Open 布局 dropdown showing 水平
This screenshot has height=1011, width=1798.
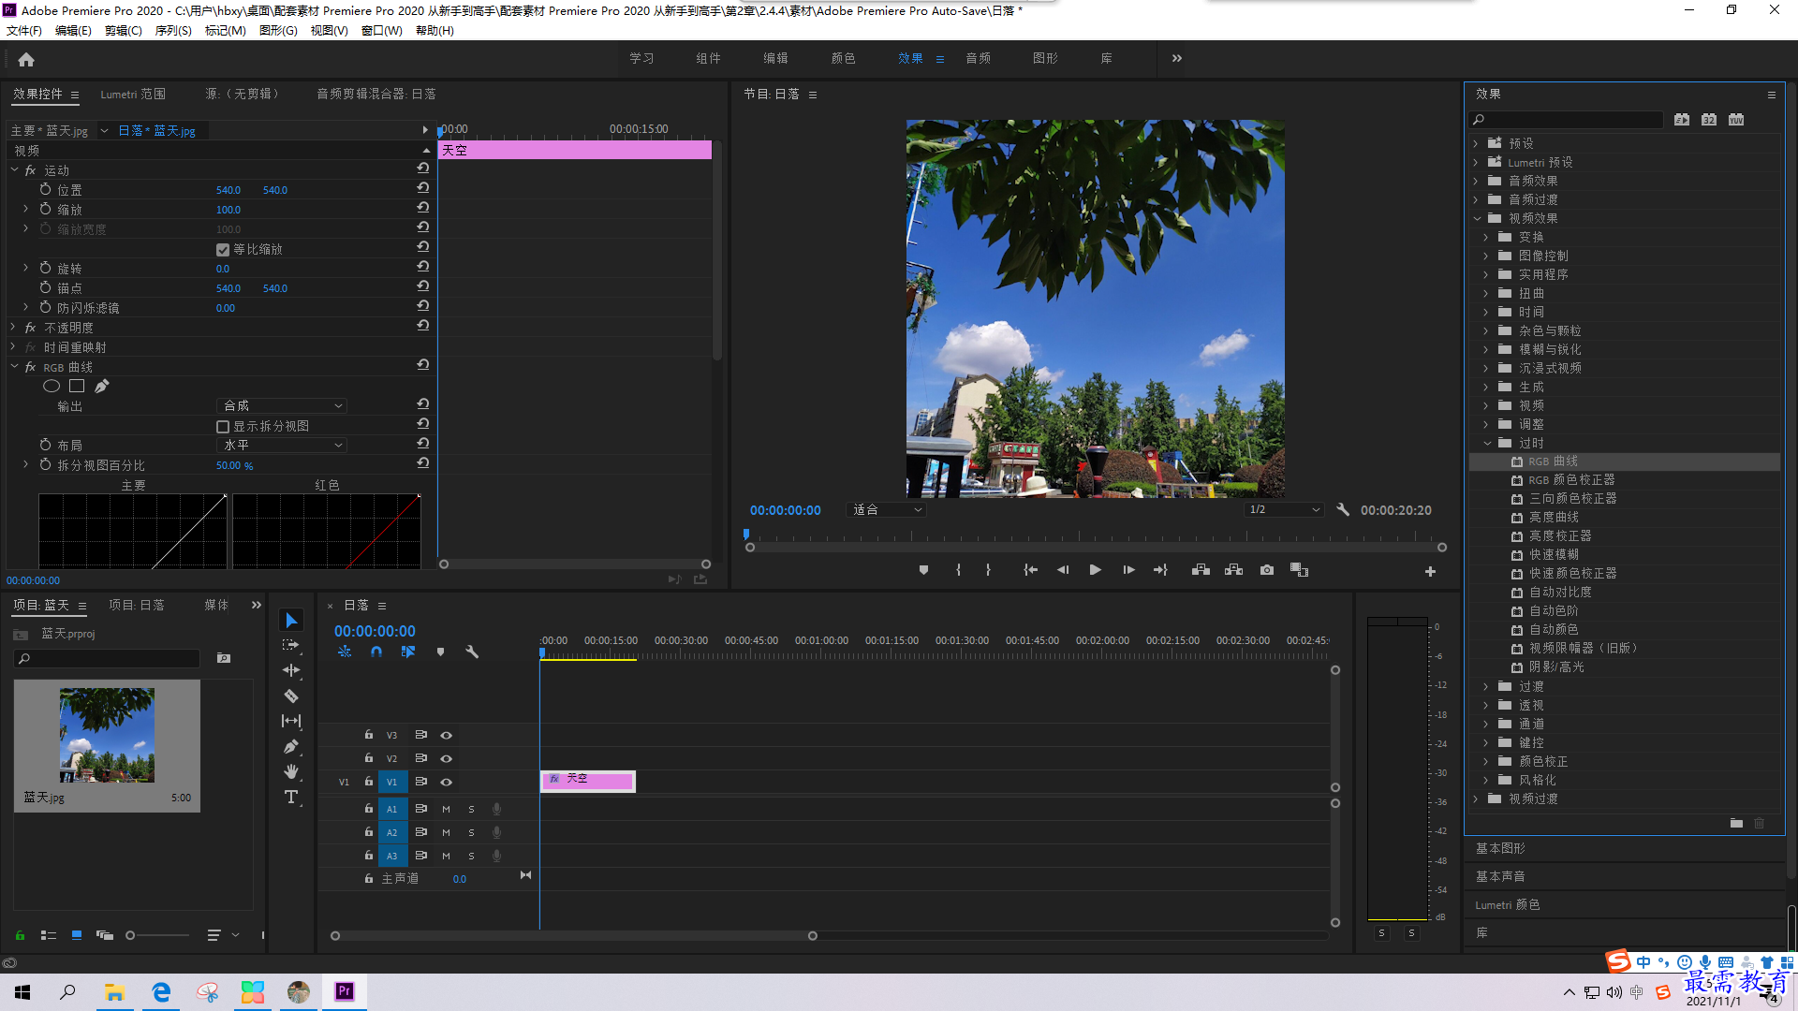[x=282, y=446]
